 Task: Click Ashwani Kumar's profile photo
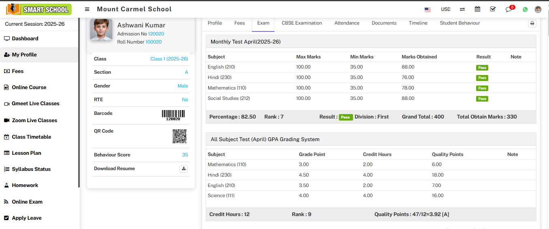(x=101, y=29)
